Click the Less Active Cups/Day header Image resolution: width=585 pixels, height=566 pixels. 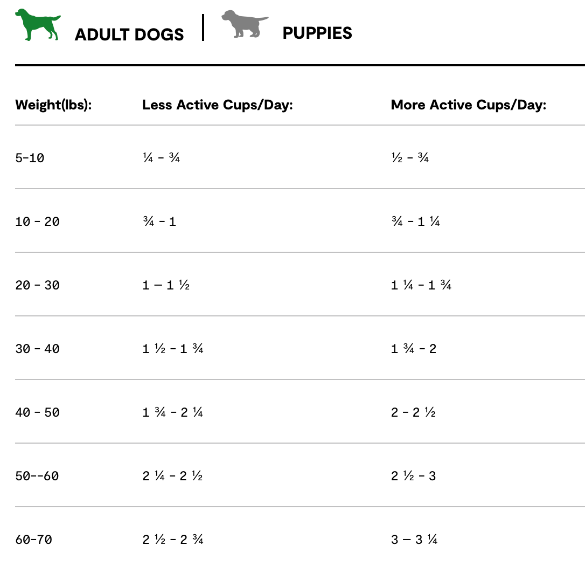click(217, 105)
